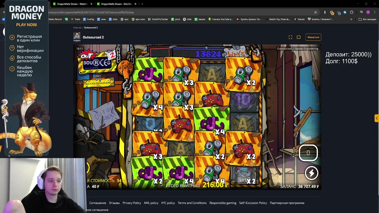Click the extension icon with badge 10
The width and height of the screenshot is (379, 213).
click(332, 12)
